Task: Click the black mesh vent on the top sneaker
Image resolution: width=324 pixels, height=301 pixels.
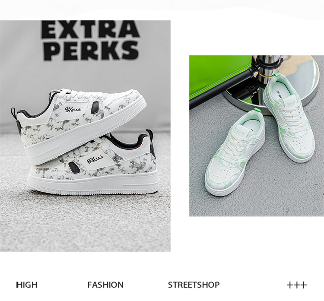Action: tap(95, 108)
